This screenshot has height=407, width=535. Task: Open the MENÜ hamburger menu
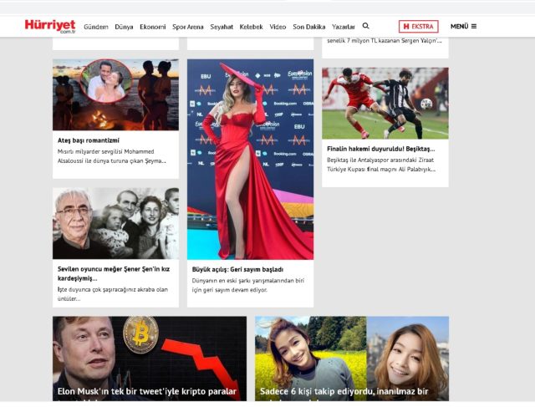[x=463, y=26]
